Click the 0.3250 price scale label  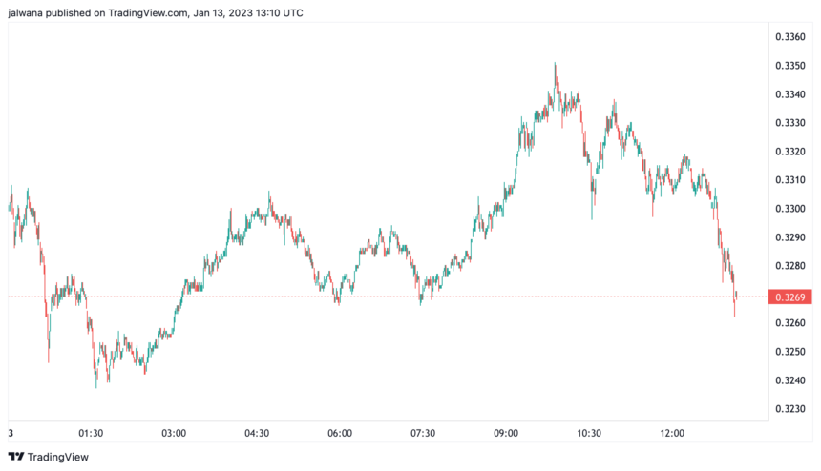[791, 352]
